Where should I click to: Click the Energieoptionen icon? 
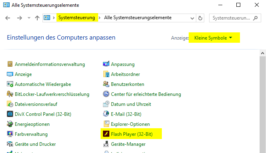tap(10, 124)
